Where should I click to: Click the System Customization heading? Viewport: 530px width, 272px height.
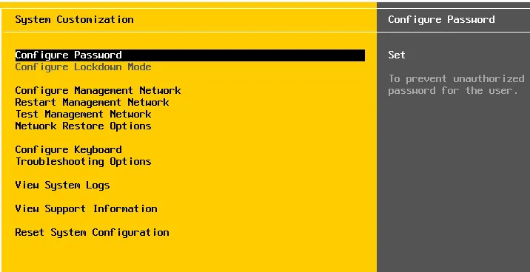[x=74, y=19]
